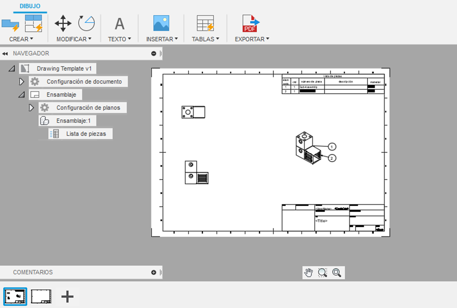The width and height of the screenshot is (457, 308).
Task: Expand Configuración de documento node
Action: pos(21,82)
